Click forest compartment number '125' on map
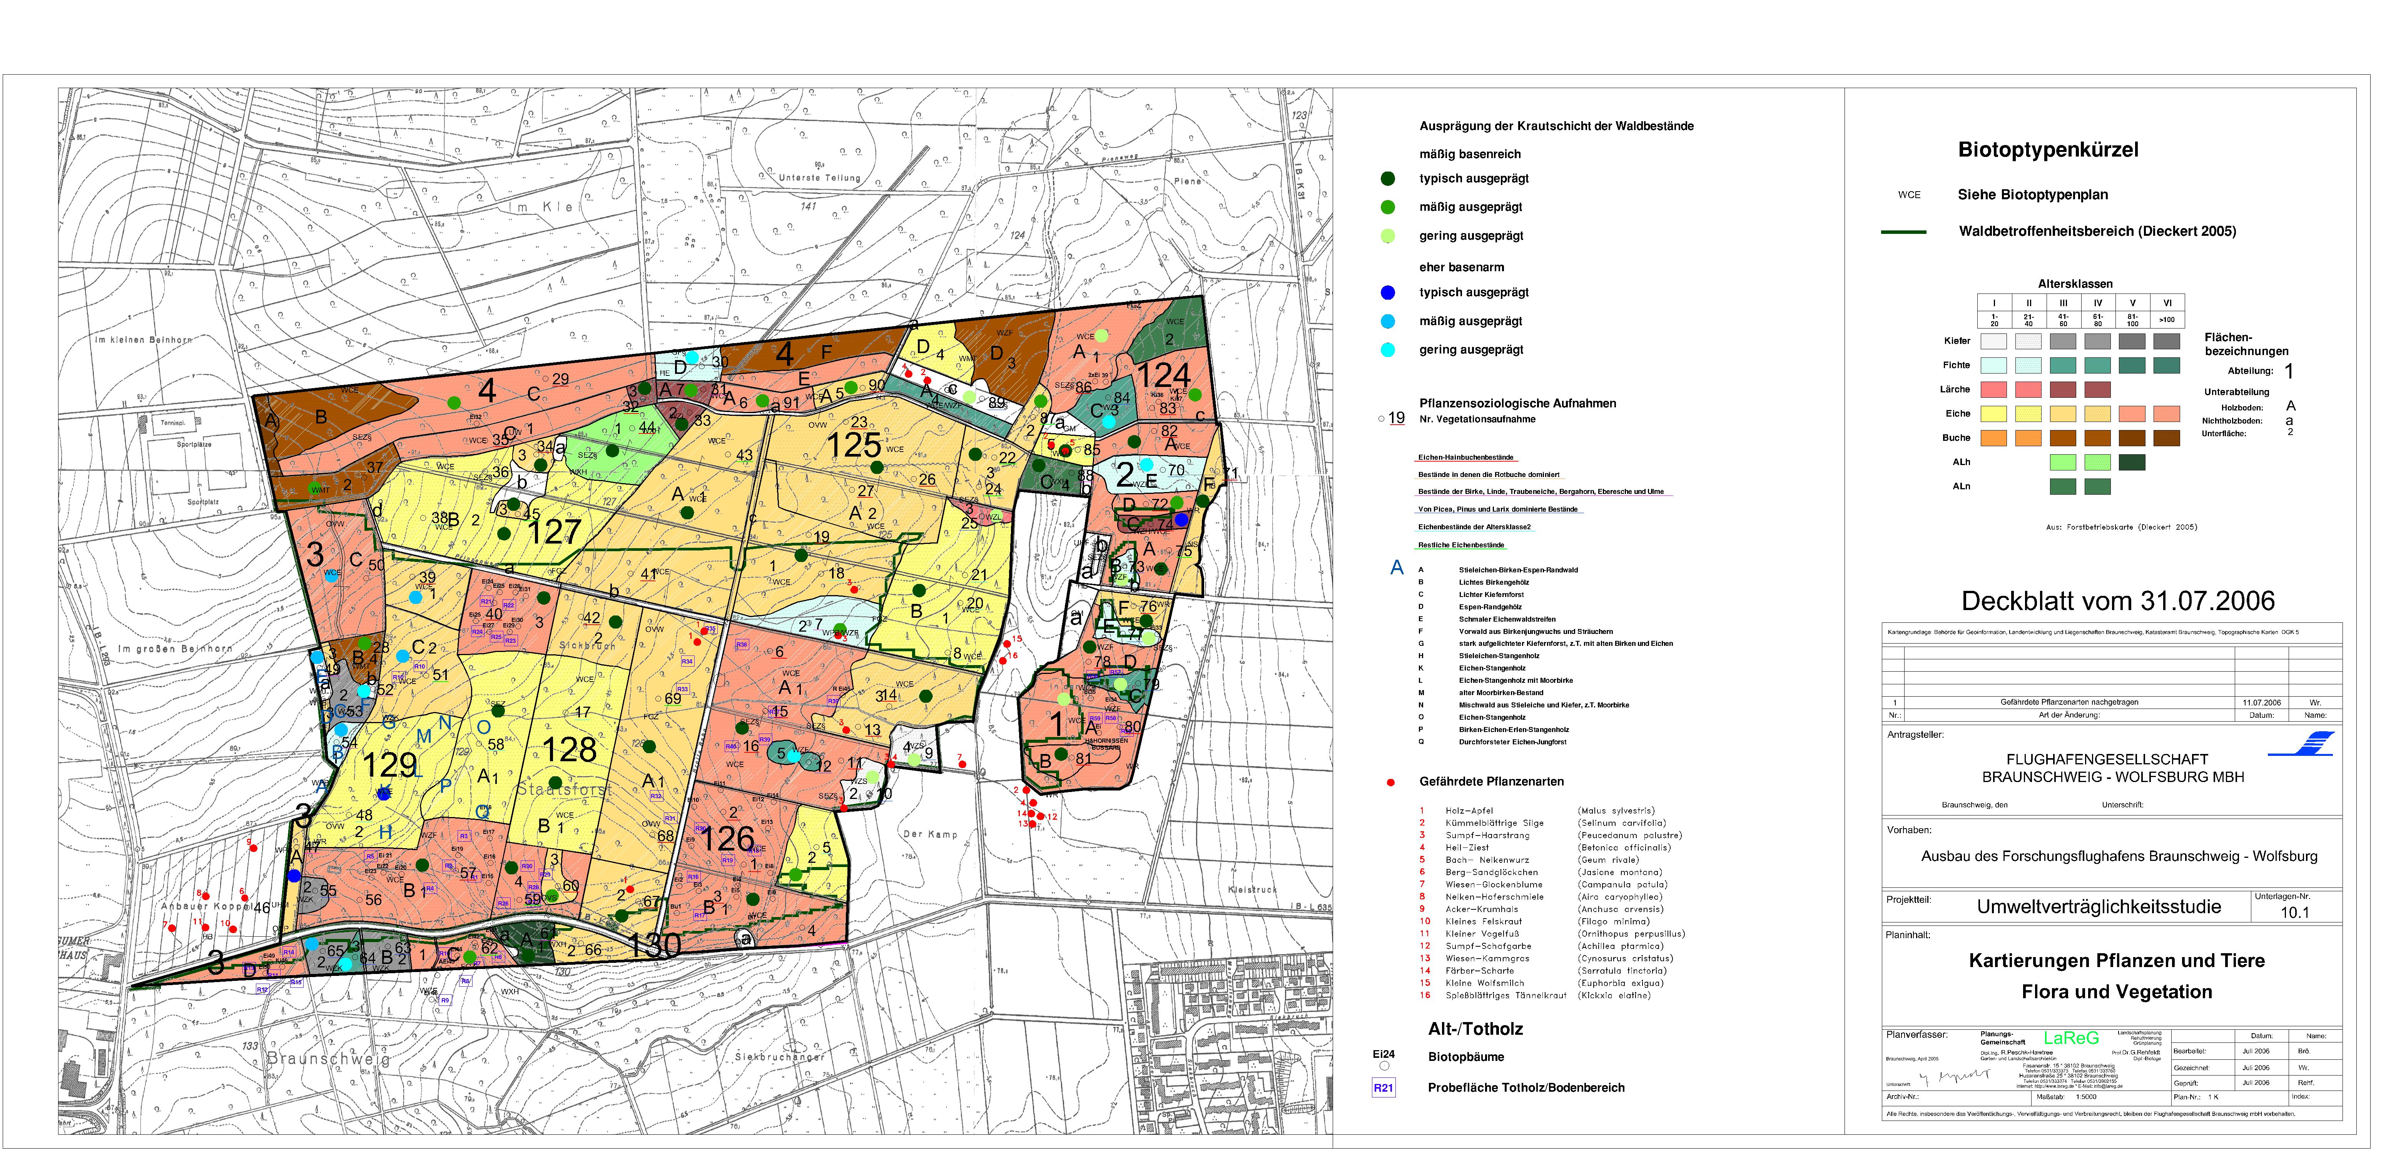Viewport: 2386px width, 1154px height. (853, 445)
